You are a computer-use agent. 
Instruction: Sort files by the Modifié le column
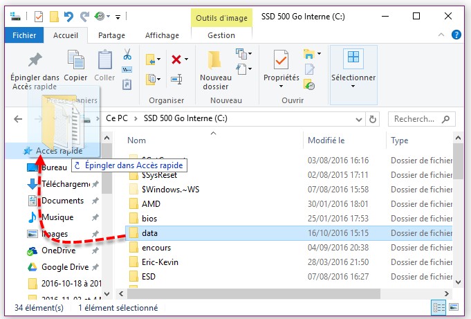326,140
